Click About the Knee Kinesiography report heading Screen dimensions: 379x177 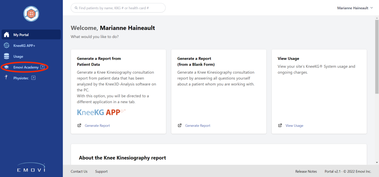click(122, 158)
